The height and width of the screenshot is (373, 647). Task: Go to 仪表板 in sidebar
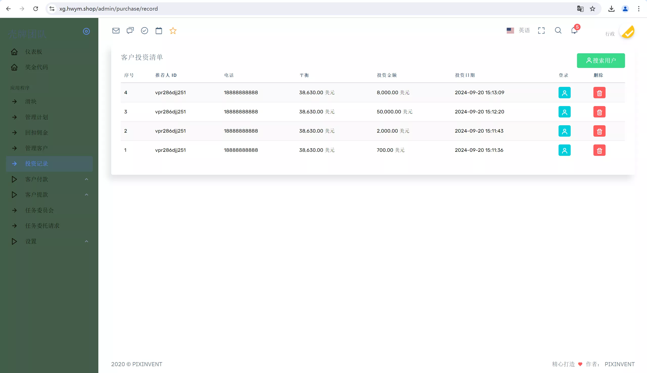pos(34,52)
